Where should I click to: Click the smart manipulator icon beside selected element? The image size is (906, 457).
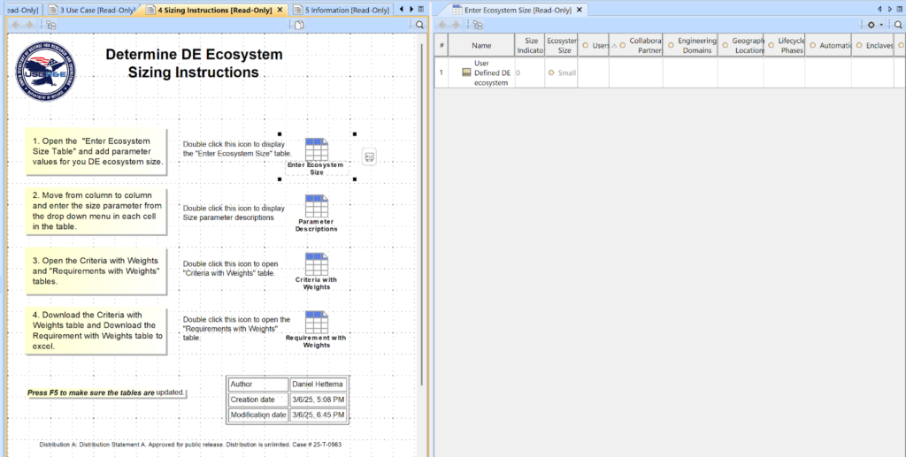point(369,156)
